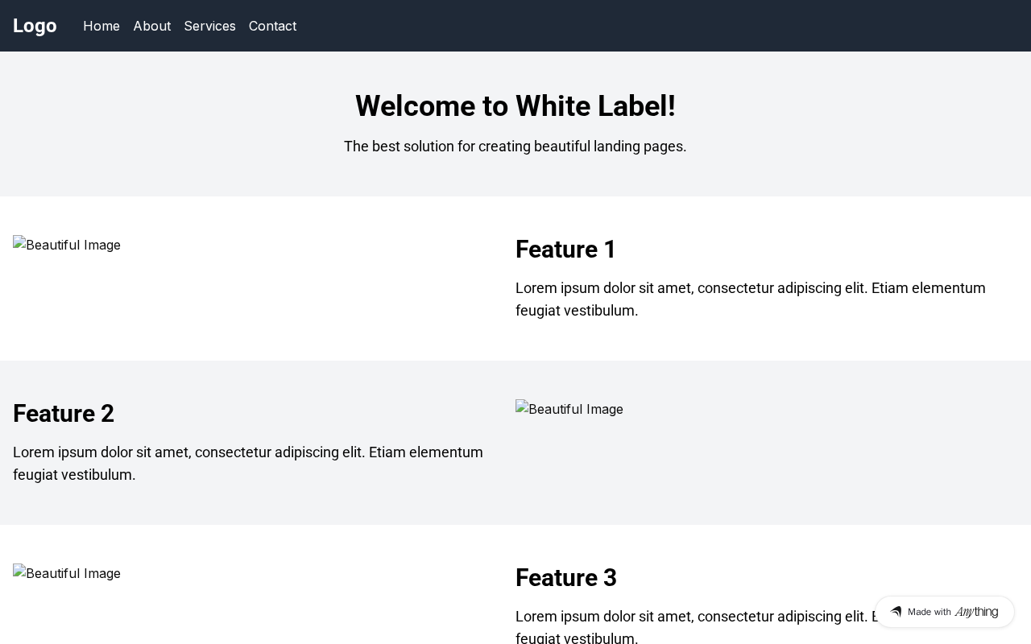The width and height of the screenshot is (1031, 644).
Task: Click the Lorem ipsum paragraph under Feature 3
Action: pyautogui.click(x=751, y=626)
